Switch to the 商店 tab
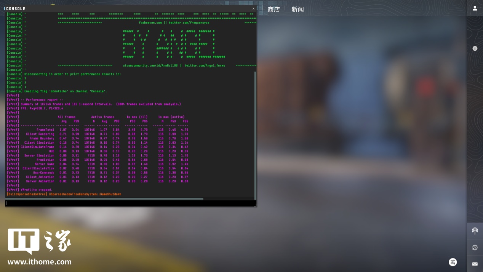The height and width of the screenshot is (272, 483). coord(273,10)
